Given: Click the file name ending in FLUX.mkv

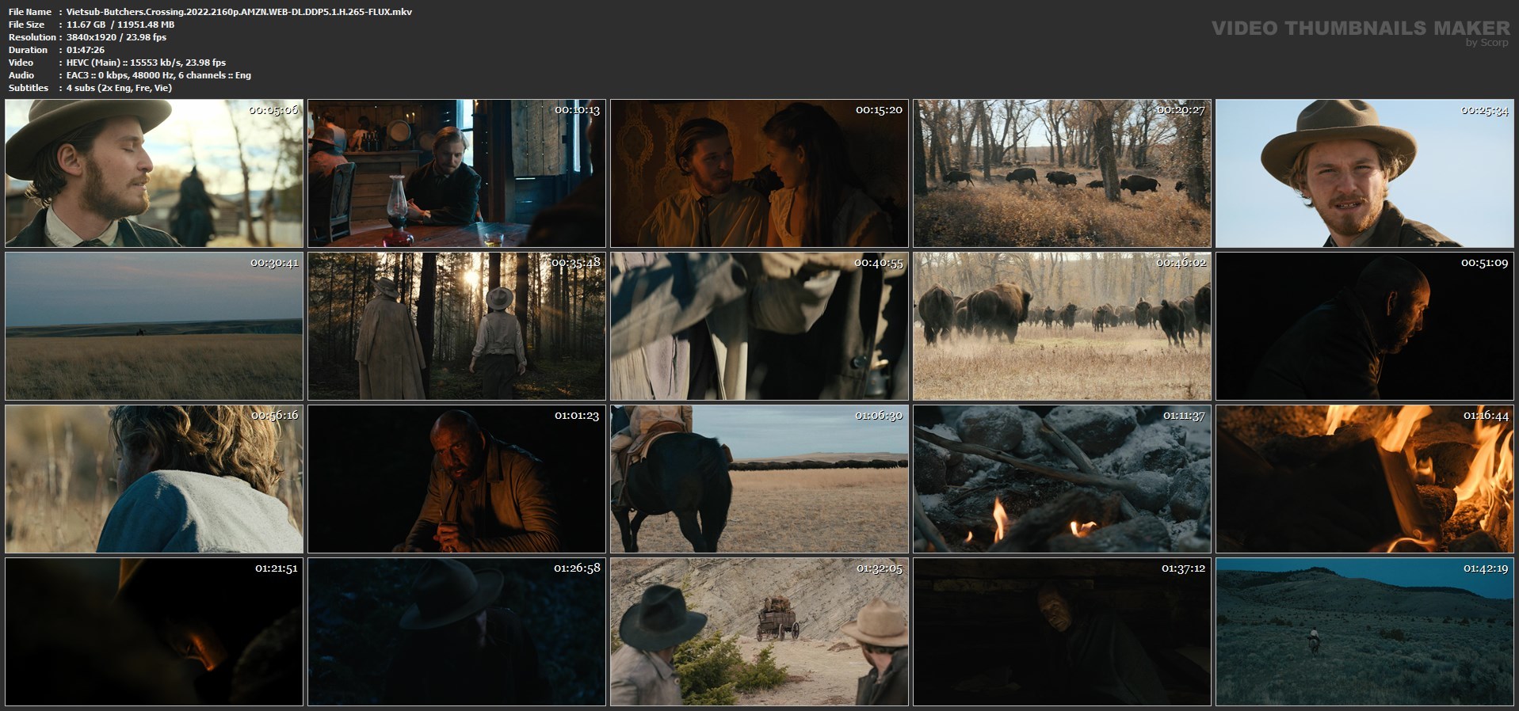Looking at the screenshot, I should (239, 12).
